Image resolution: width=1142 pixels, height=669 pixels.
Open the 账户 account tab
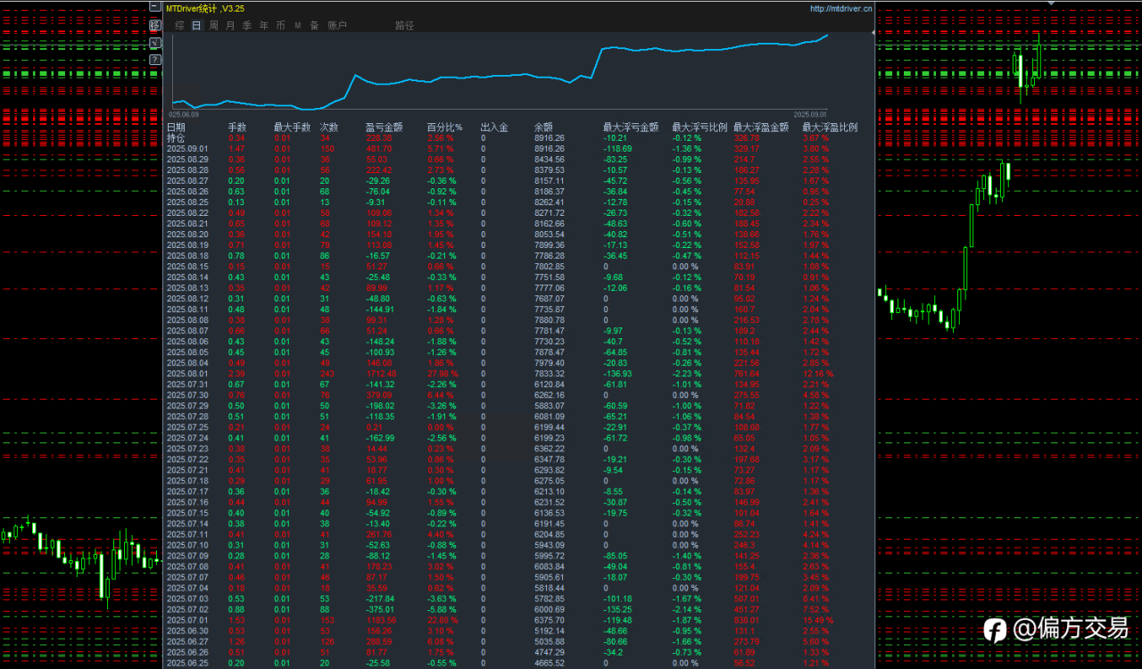point(337,26)
